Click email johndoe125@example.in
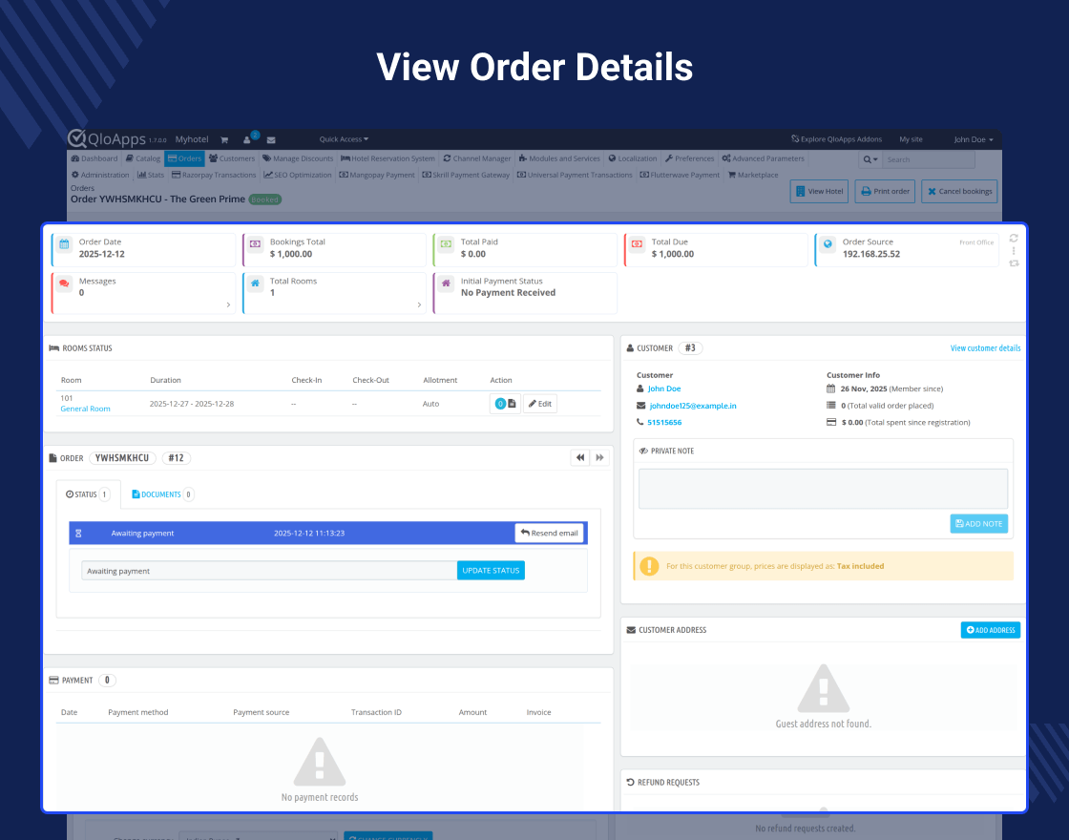 point(693,406)
